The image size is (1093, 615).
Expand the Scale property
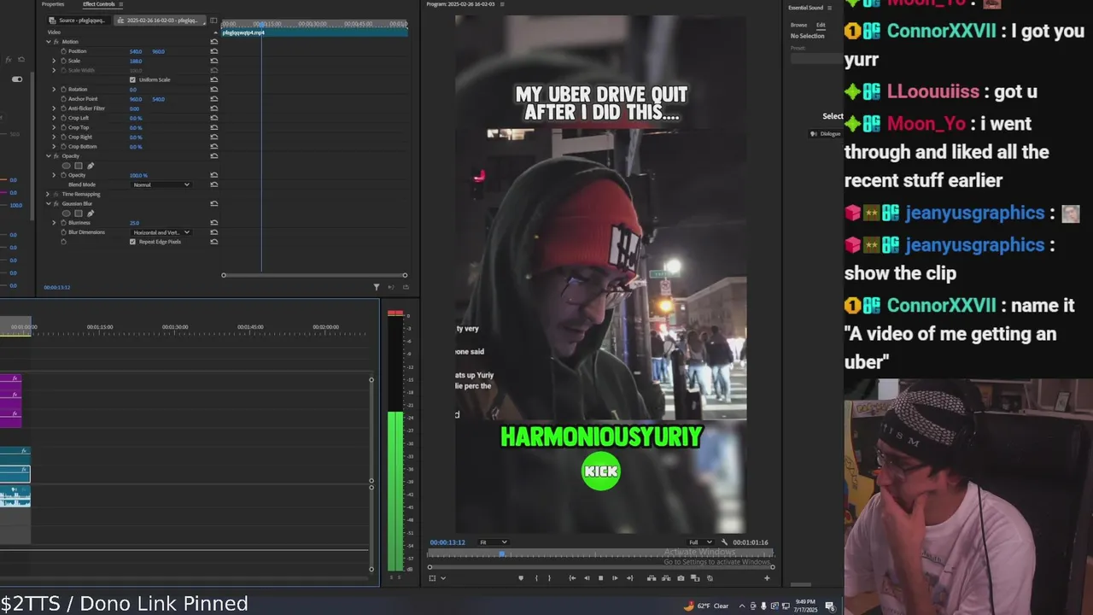pos(54,61)
